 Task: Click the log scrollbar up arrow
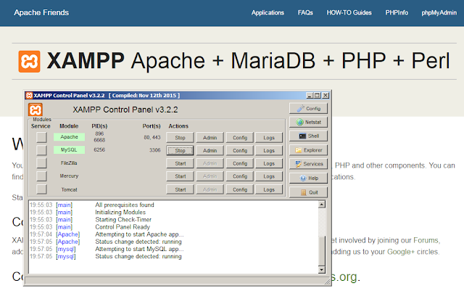[322, 204]
